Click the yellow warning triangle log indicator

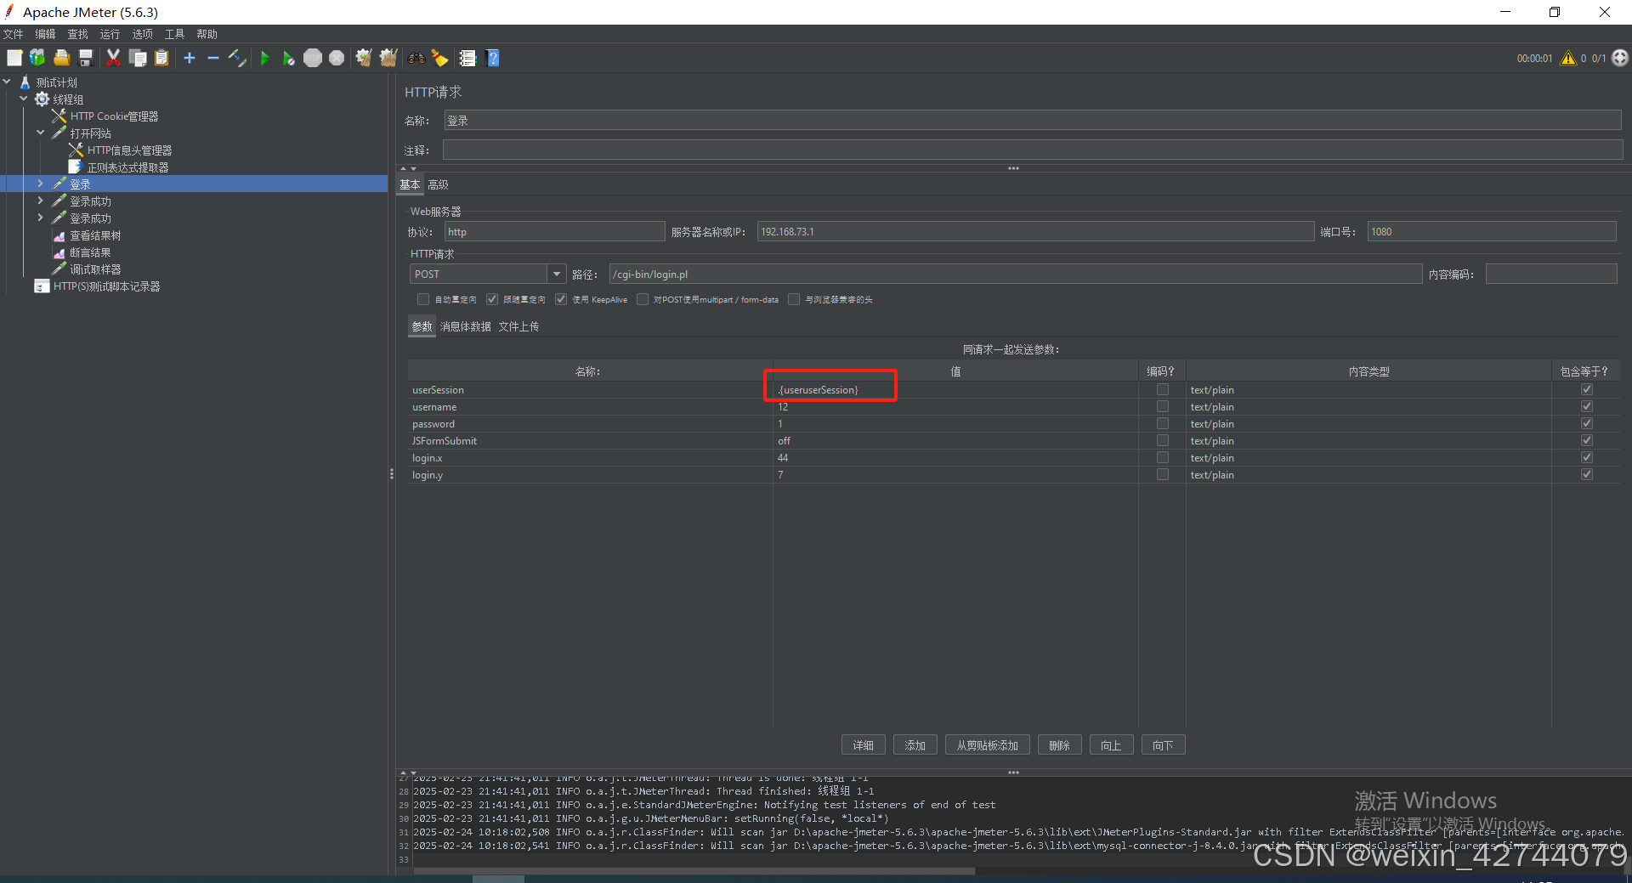pyautogui.click(x=1568, y=58)
